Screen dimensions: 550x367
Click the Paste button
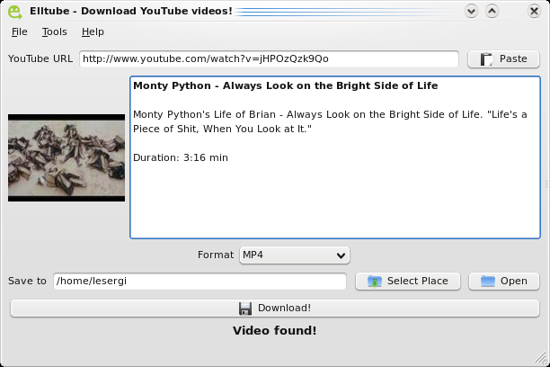[503, 58]
